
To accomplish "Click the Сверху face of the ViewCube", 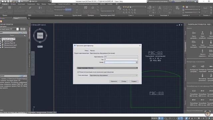I will pyautogui.click(x=40, y=36).
